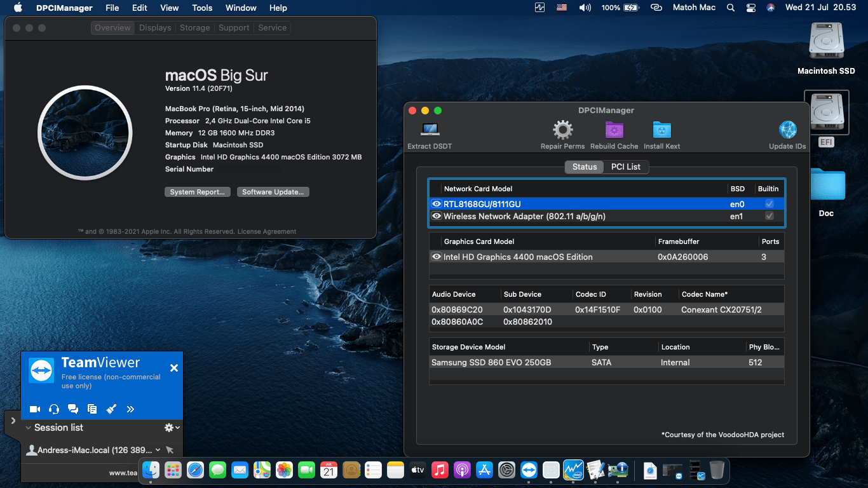Toggle Builtin checkbox for Wireless Network Adapter

(x=770, y=216)
